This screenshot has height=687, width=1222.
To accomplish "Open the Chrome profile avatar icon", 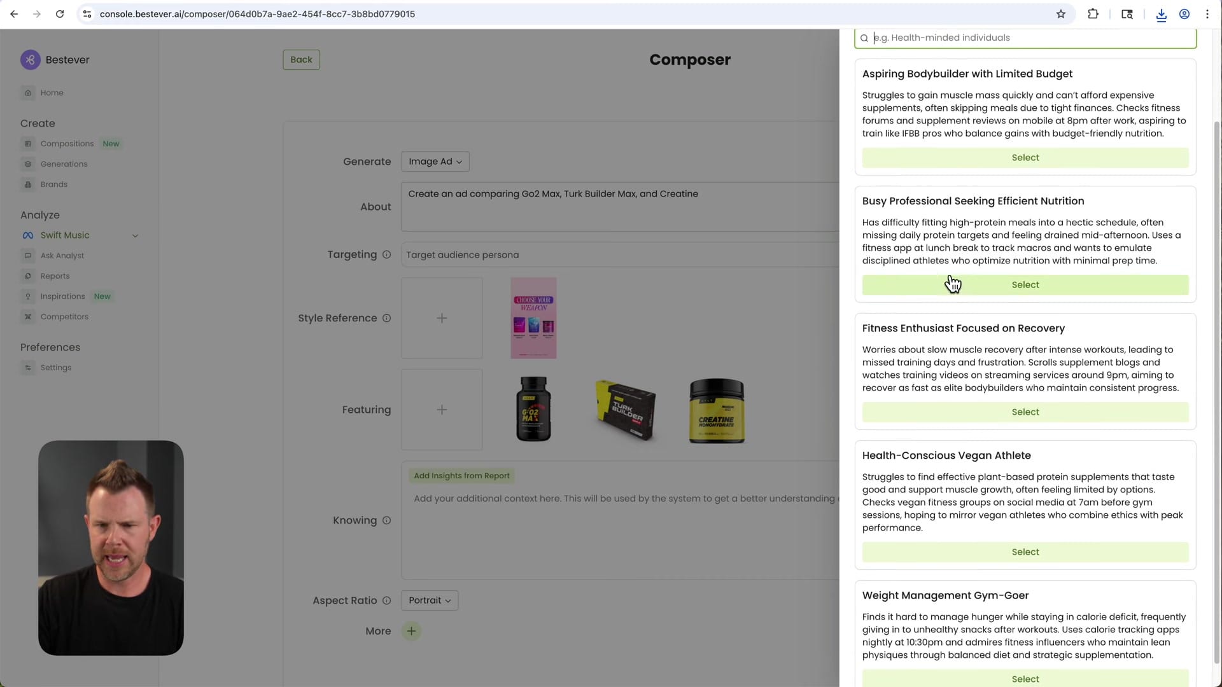I will 1184,14.
